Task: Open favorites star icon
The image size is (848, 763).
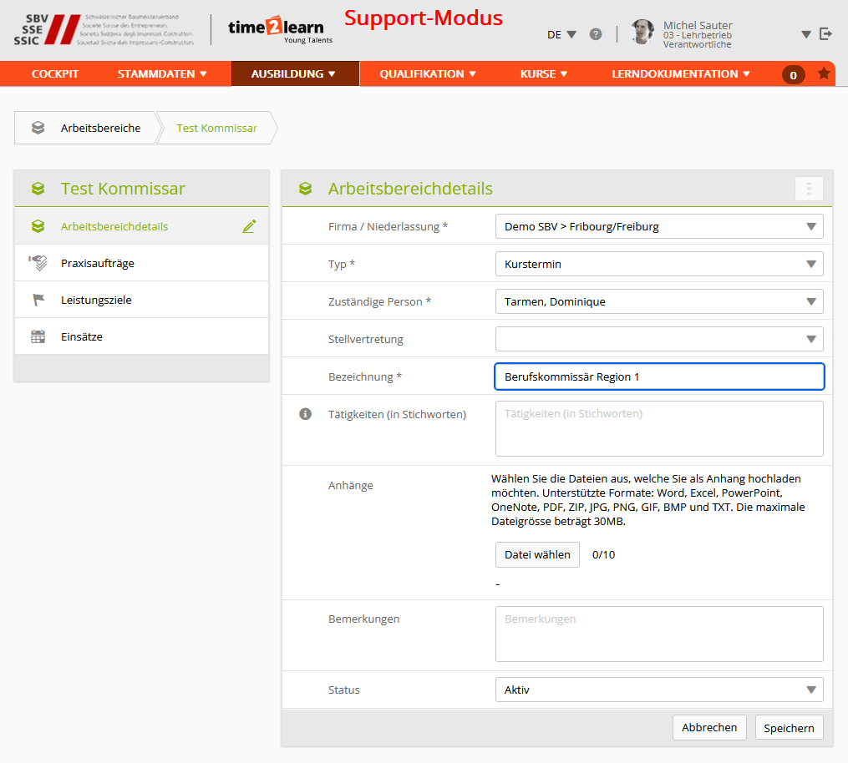Action: (x=824, y=73)
